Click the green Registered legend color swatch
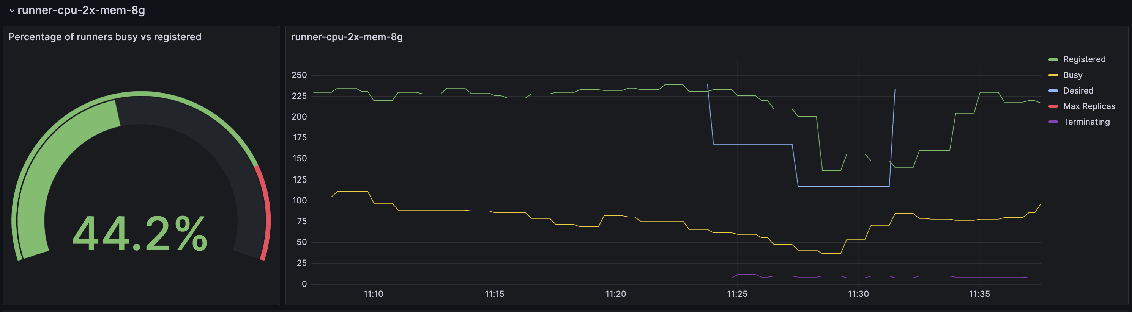This screenshot has height=312, width=1132. click(x=1053, y=59)
